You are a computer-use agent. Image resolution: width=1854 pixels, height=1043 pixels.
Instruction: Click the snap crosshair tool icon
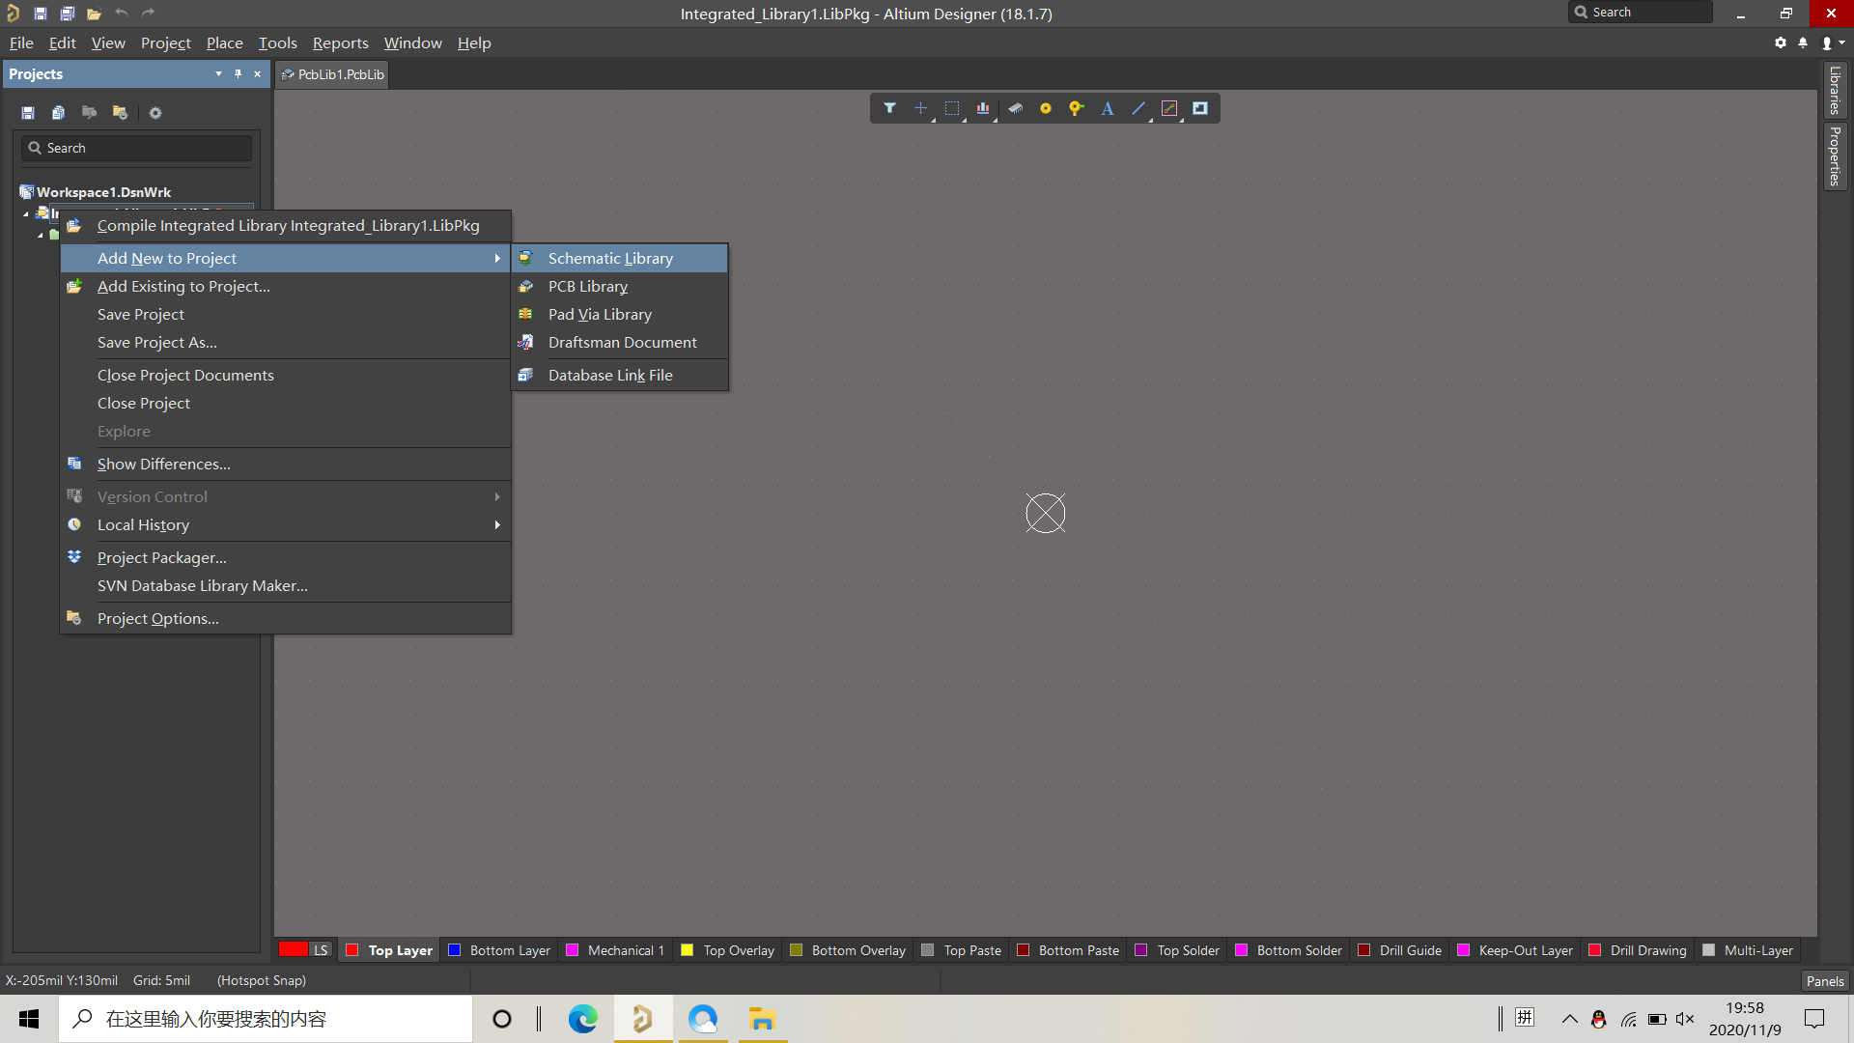click(x=920, y=108)
